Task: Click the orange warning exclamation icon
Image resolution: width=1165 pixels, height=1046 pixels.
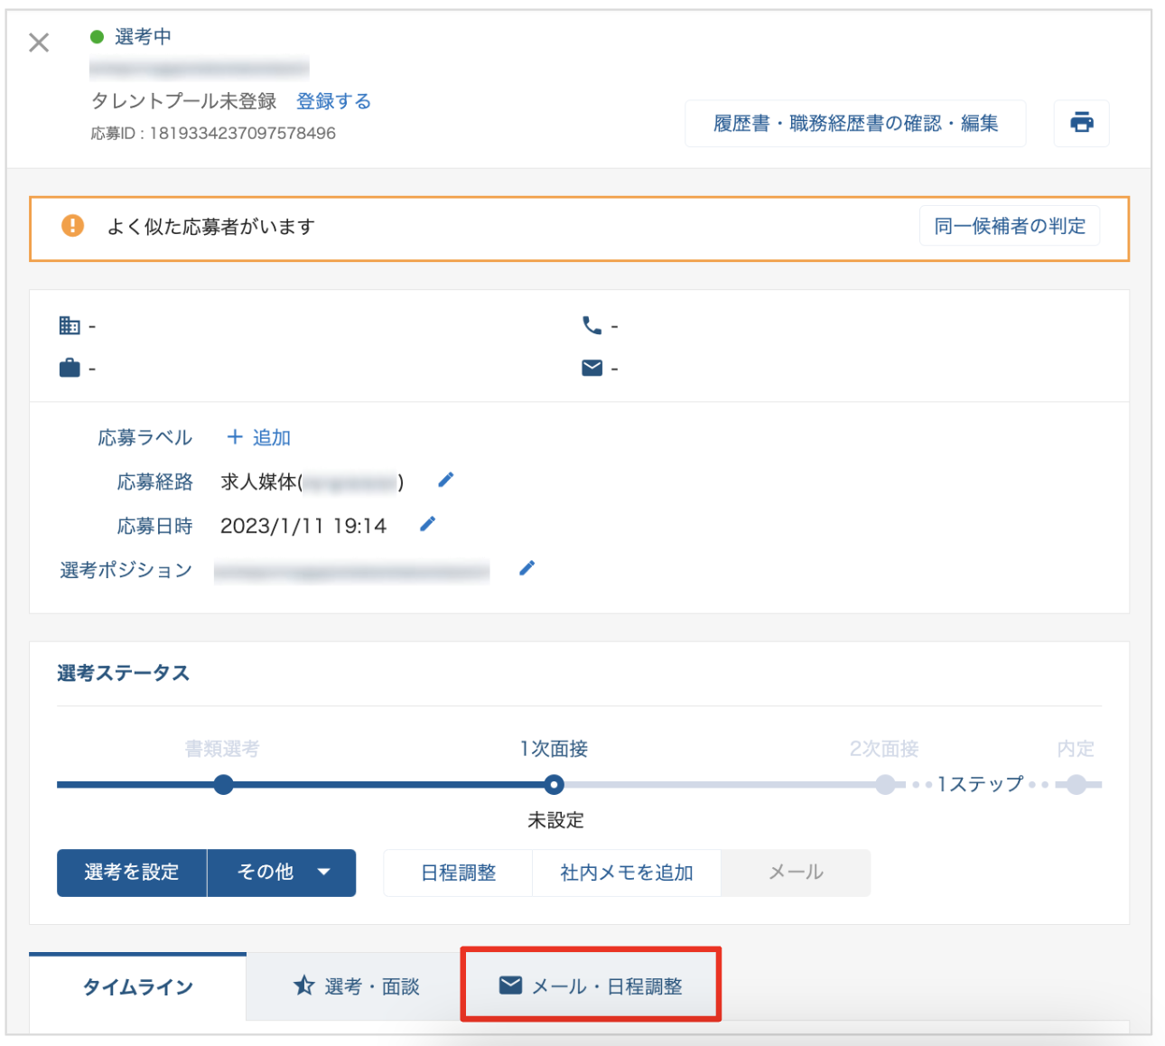Action: pyautogui.click(x=72, y=226)
